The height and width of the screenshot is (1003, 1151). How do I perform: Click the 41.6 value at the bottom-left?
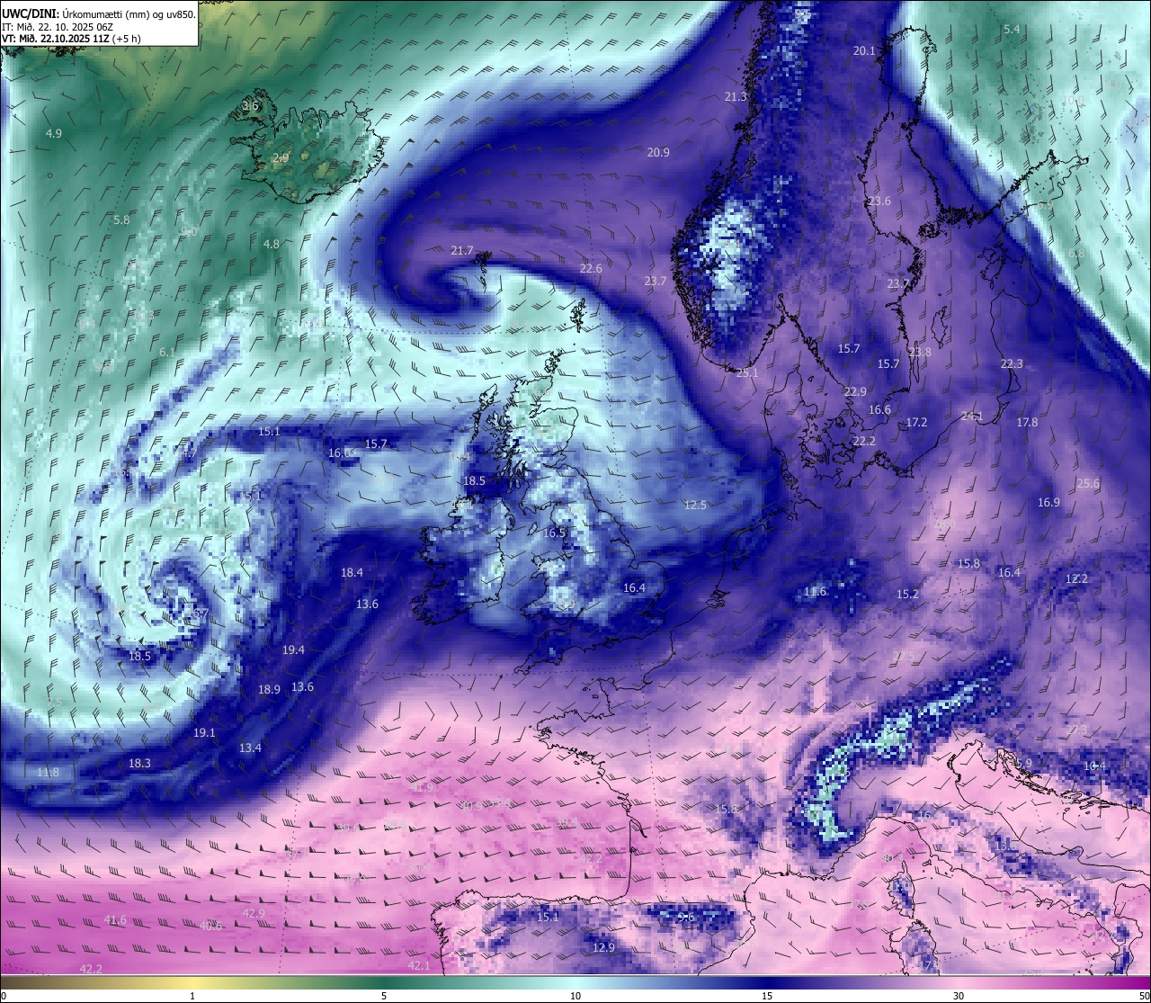(x=115, y=919)
